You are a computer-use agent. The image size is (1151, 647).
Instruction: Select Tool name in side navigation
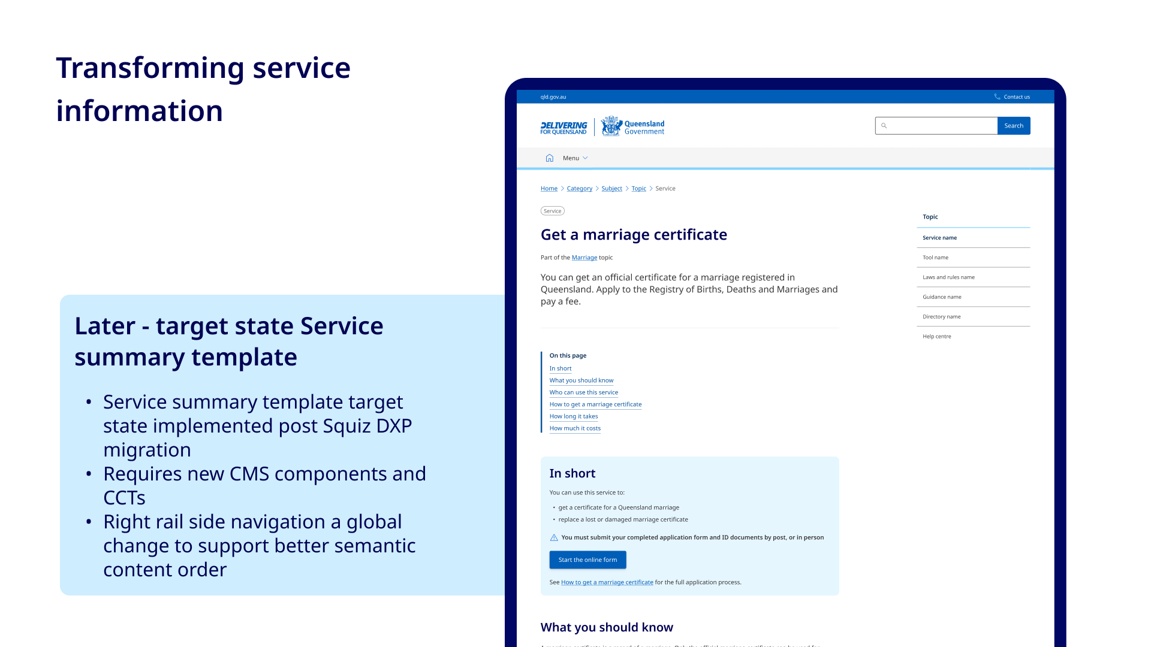click(x=935, y=258)
